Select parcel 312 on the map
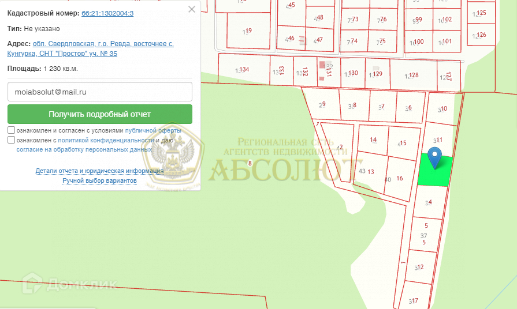 pos(420,267)
